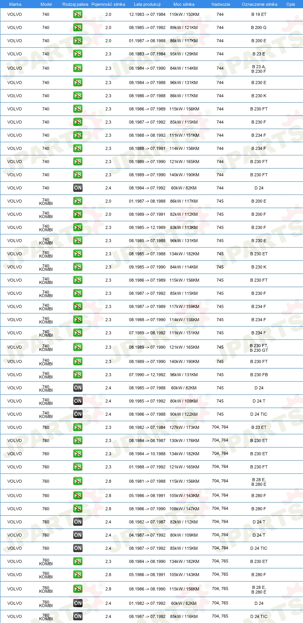This screenshot has width=303, height=623.
Task: Click the 90kW / 122KM power cell
Action: (x=184, y=414)
